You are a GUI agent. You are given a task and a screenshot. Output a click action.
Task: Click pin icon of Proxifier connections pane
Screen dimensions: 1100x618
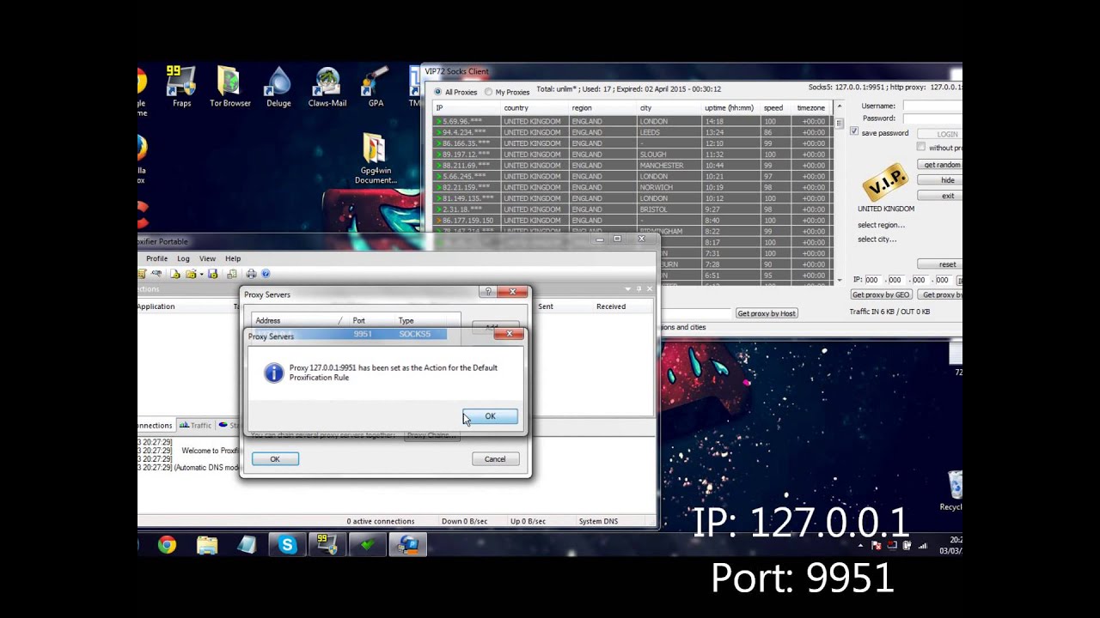(639, 289)
